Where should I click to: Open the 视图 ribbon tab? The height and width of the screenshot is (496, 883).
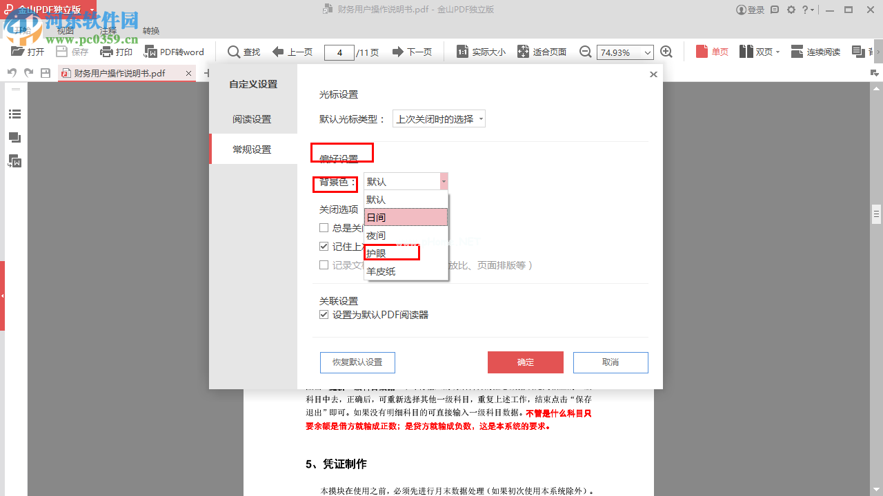[x=66, y=31]
